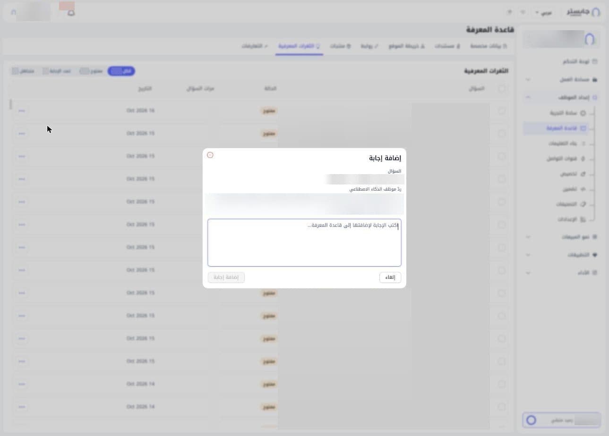609x436 pixels.
Task: Open the عربي language dropdown in the top bar
Action: pos(543,13)
